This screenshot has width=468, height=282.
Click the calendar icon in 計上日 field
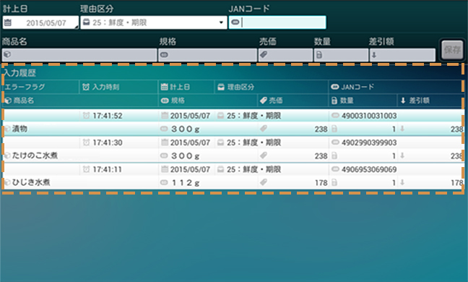(8, 22)
